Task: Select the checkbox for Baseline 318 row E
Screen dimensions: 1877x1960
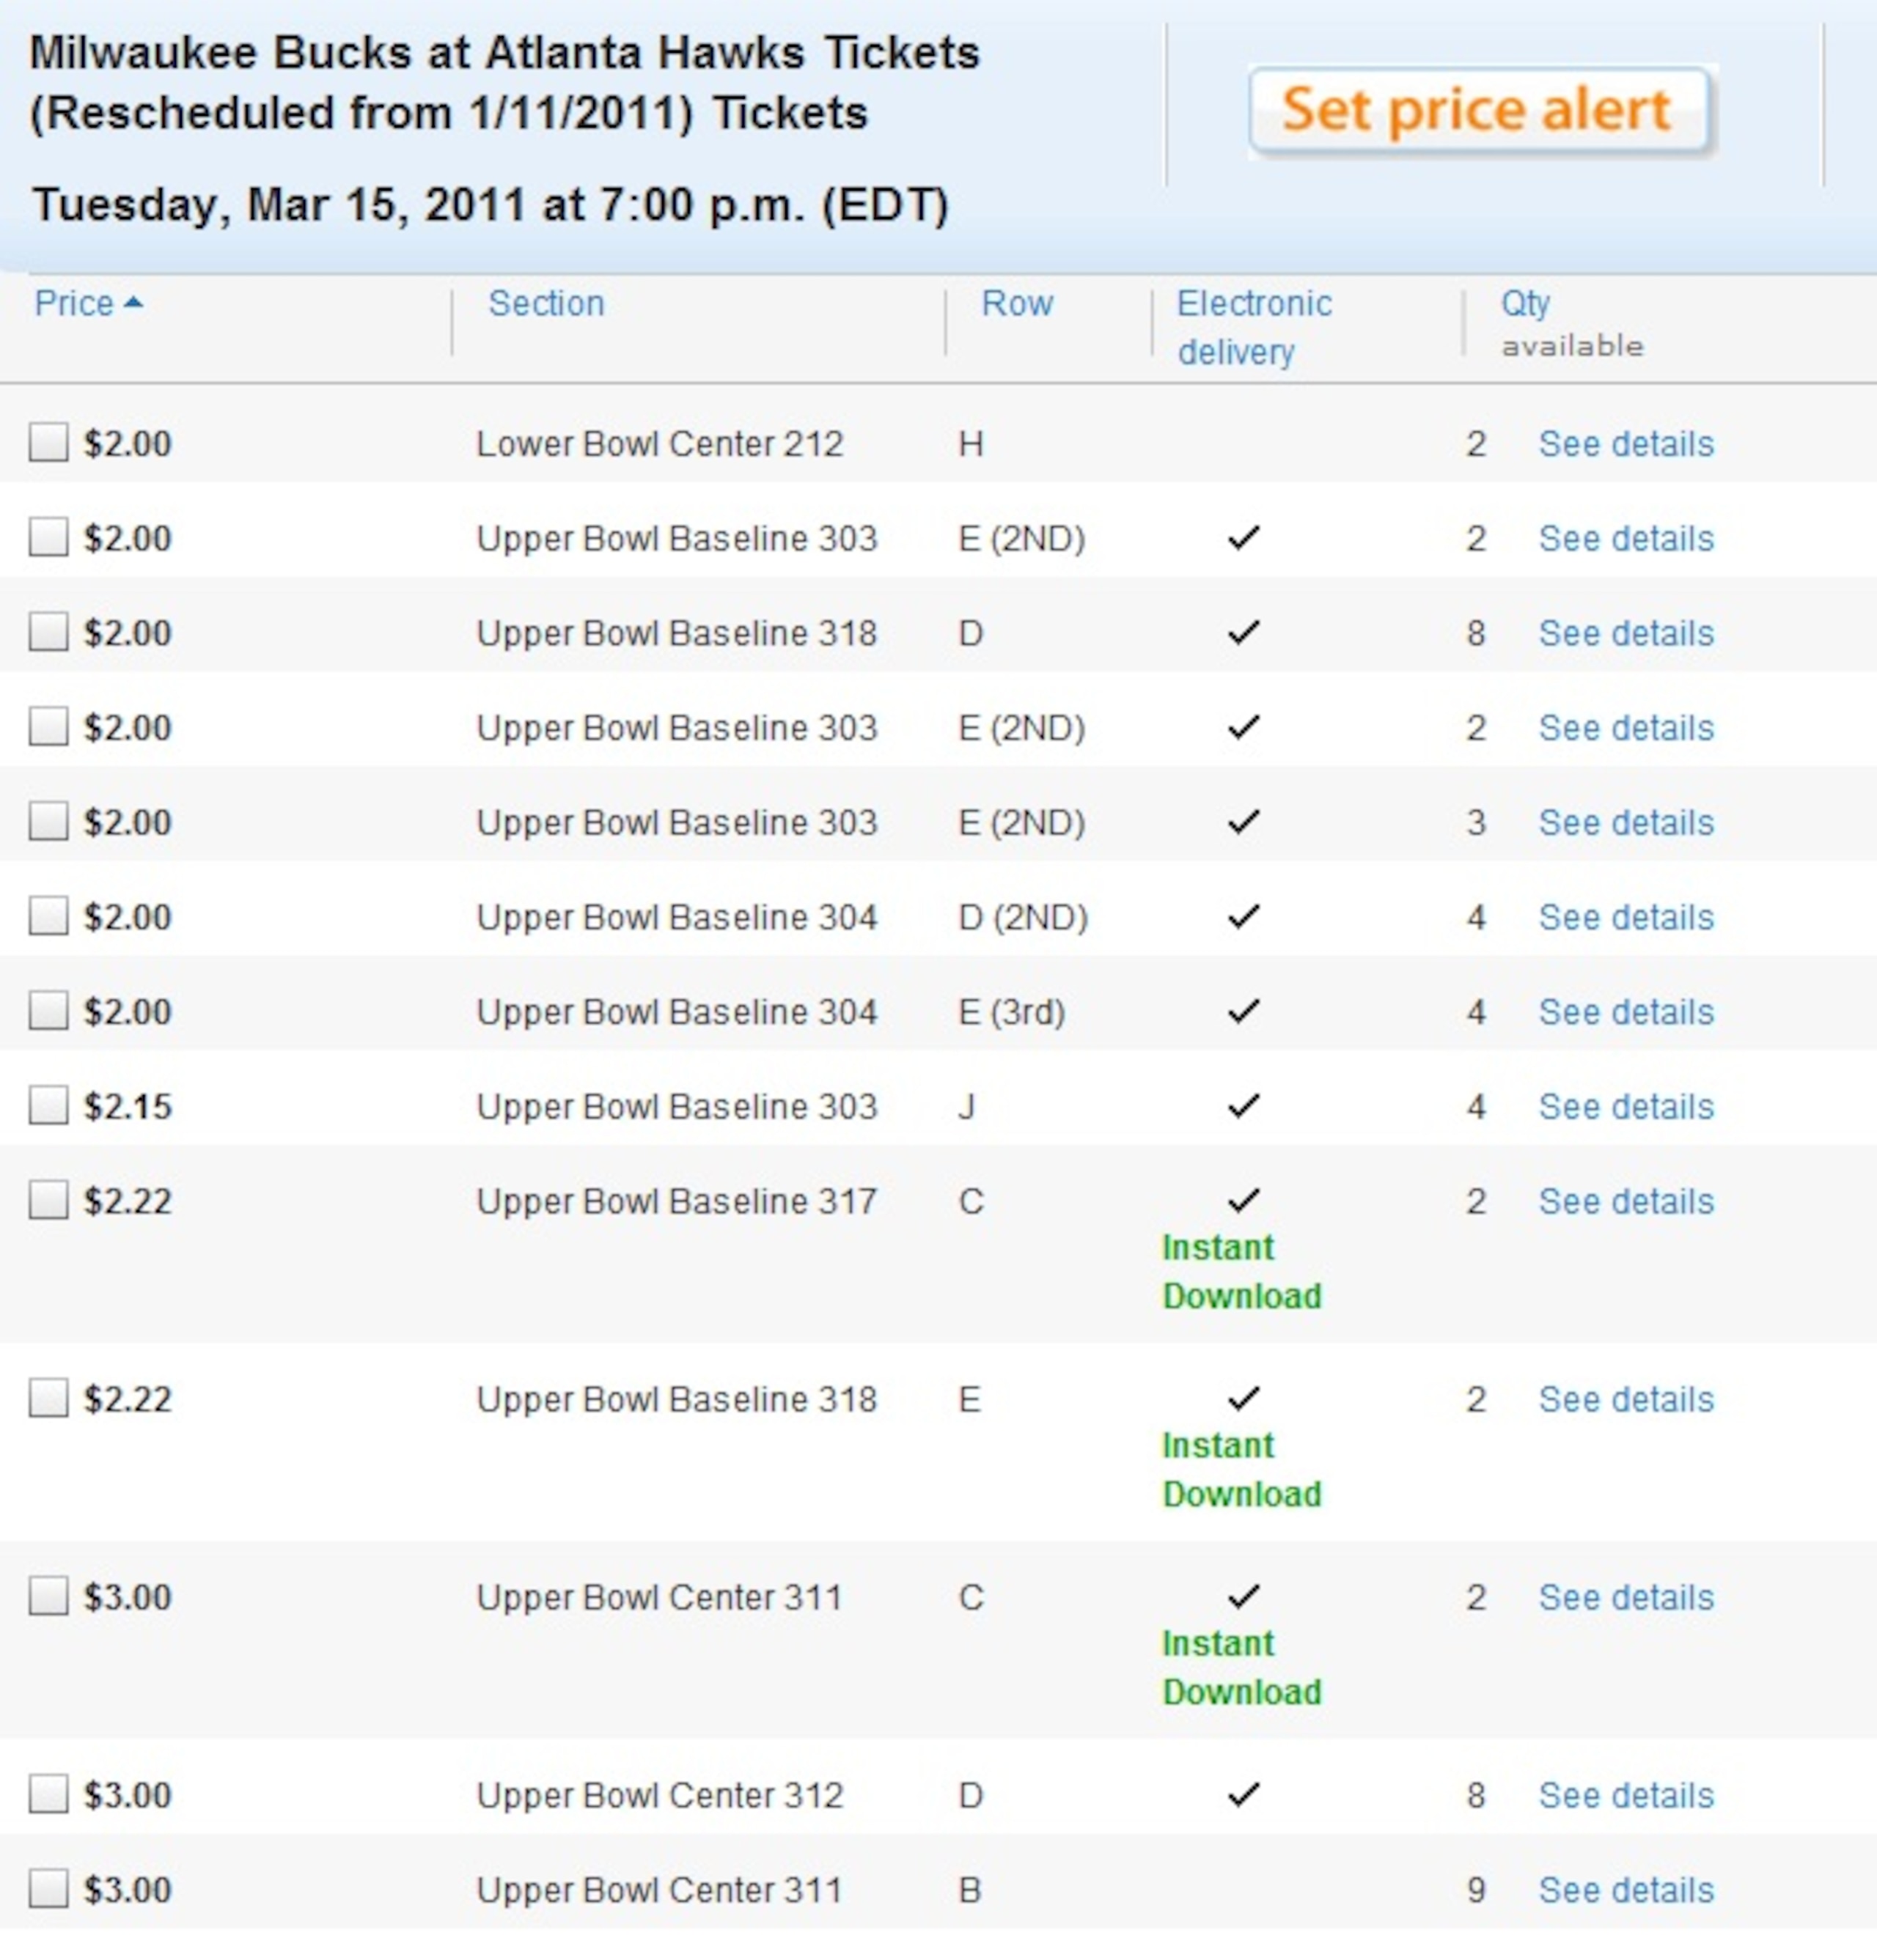Action: pyautogui.click(x=48, y=1397)
